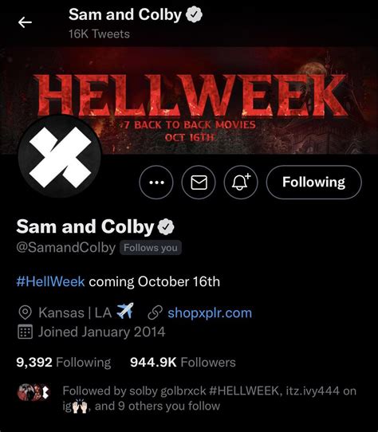Viewport: 378px width, 432px height.
Task: Open the 9,392 Following list
Action: coord(64,363)
